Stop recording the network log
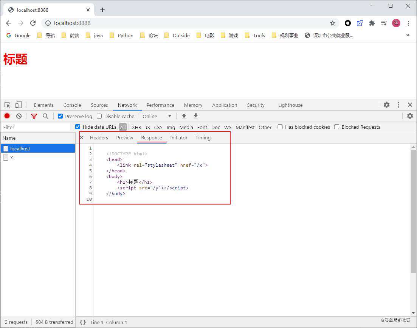The height and width of the screenshot is (328, 417). (x=7, y=116)
